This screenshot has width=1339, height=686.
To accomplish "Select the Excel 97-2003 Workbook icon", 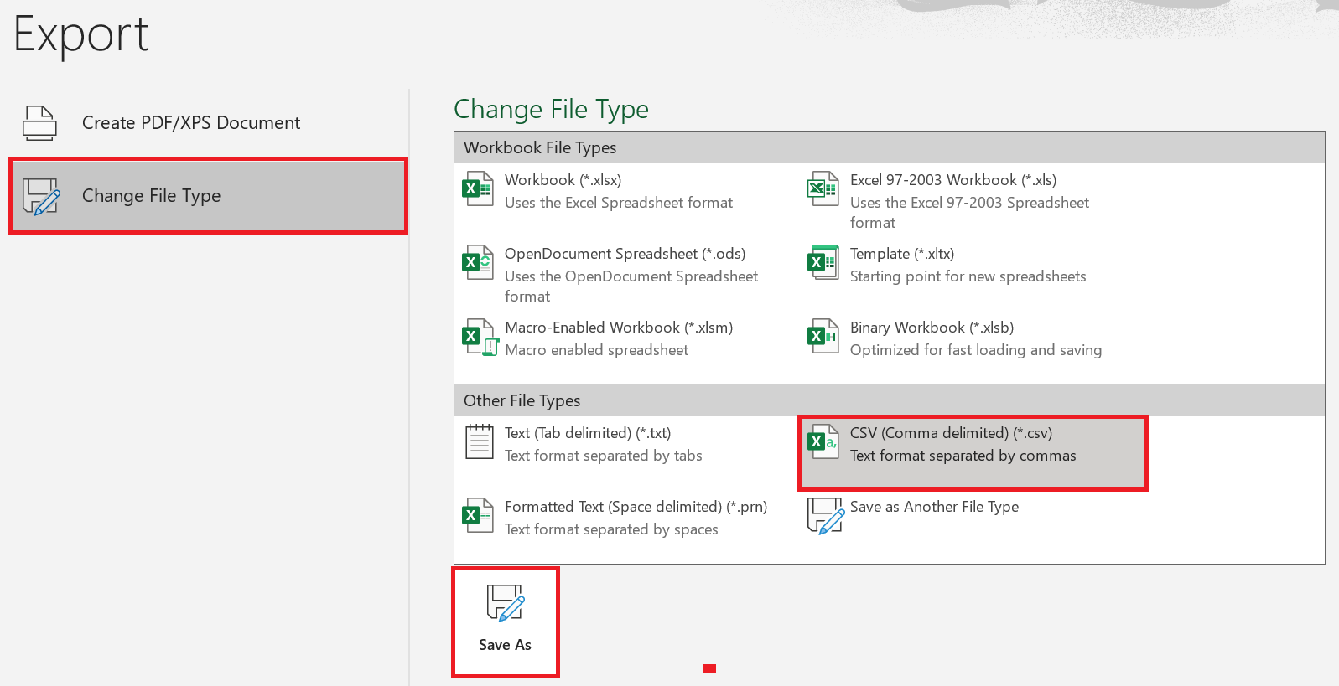I will click(823, 188).
